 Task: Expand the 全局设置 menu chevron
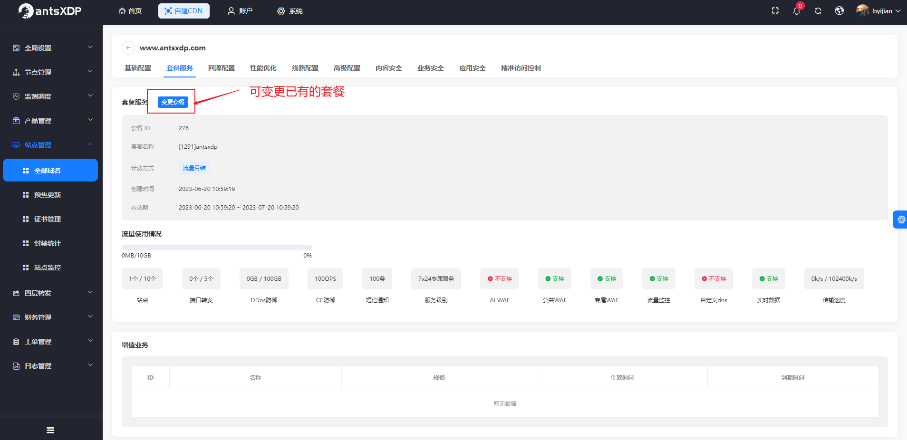pyautogui.click(x=90, y=47)
